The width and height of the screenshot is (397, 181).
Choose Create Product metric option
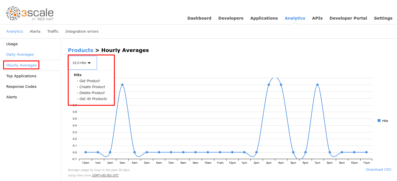(x=92, y=87)
